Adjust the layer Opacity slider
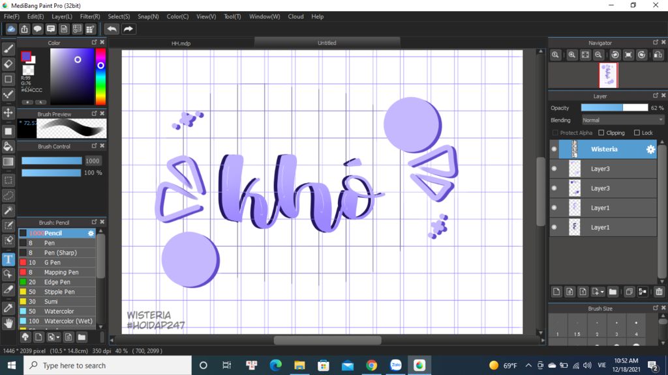 [x=615, y=108]
